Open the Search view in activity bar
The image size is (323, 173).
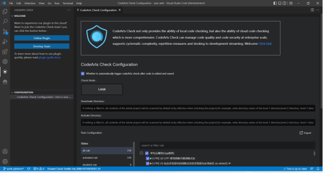tap(5, 21)
